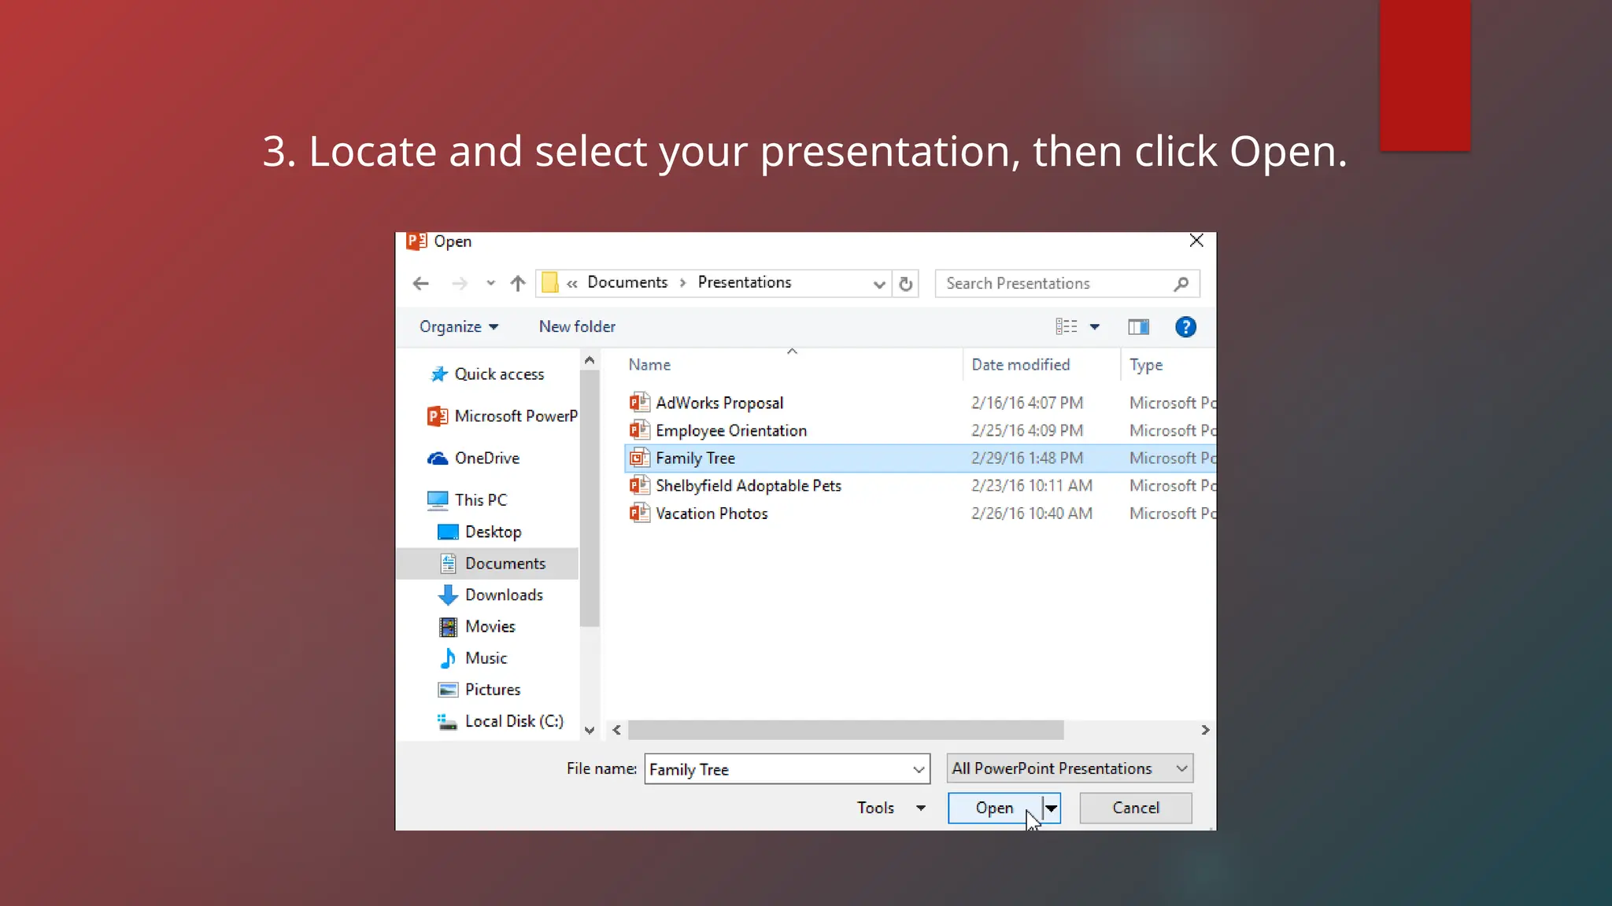Screen dimensions: 1612x906
Task: Expand the Open button split arrow
Action: (1052, 808)
